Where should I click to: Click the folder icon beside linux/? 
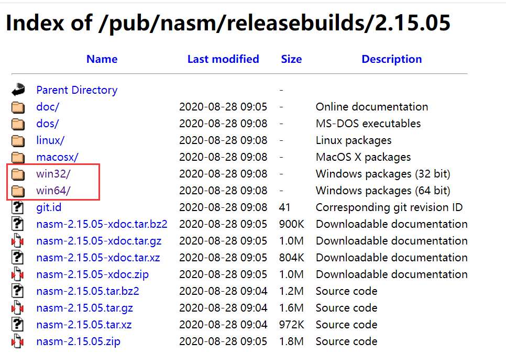pos(18,140)
